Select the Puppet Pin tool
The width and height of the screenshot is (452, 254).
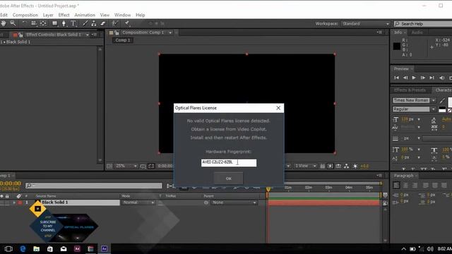click(127, 23)
